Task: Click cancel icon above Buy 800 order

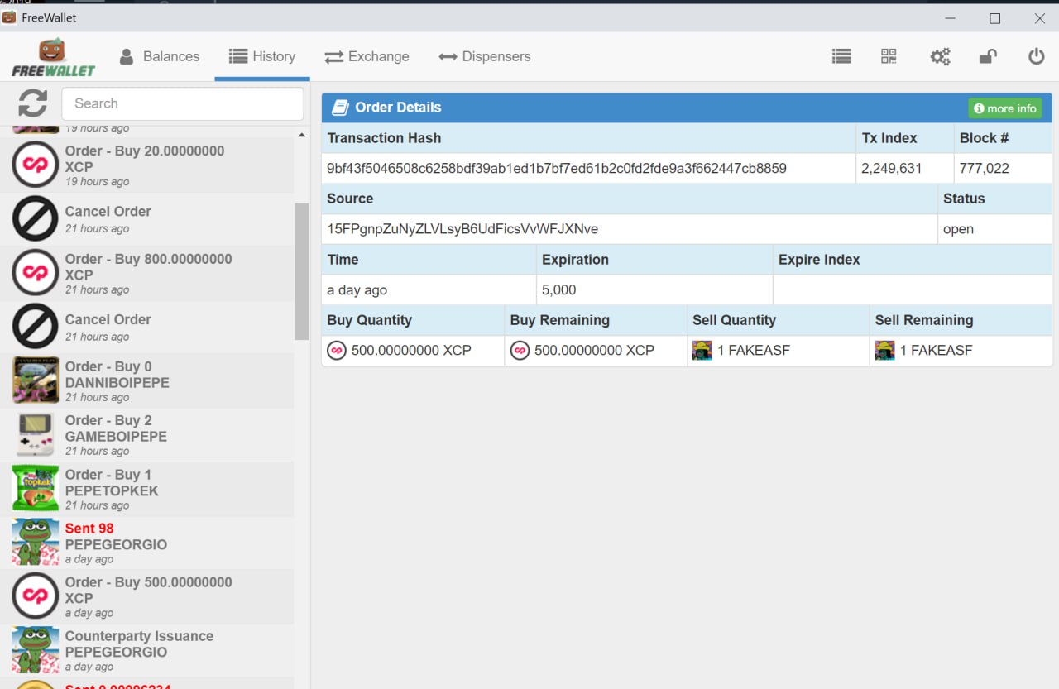Action: click(x=36, y=219)
